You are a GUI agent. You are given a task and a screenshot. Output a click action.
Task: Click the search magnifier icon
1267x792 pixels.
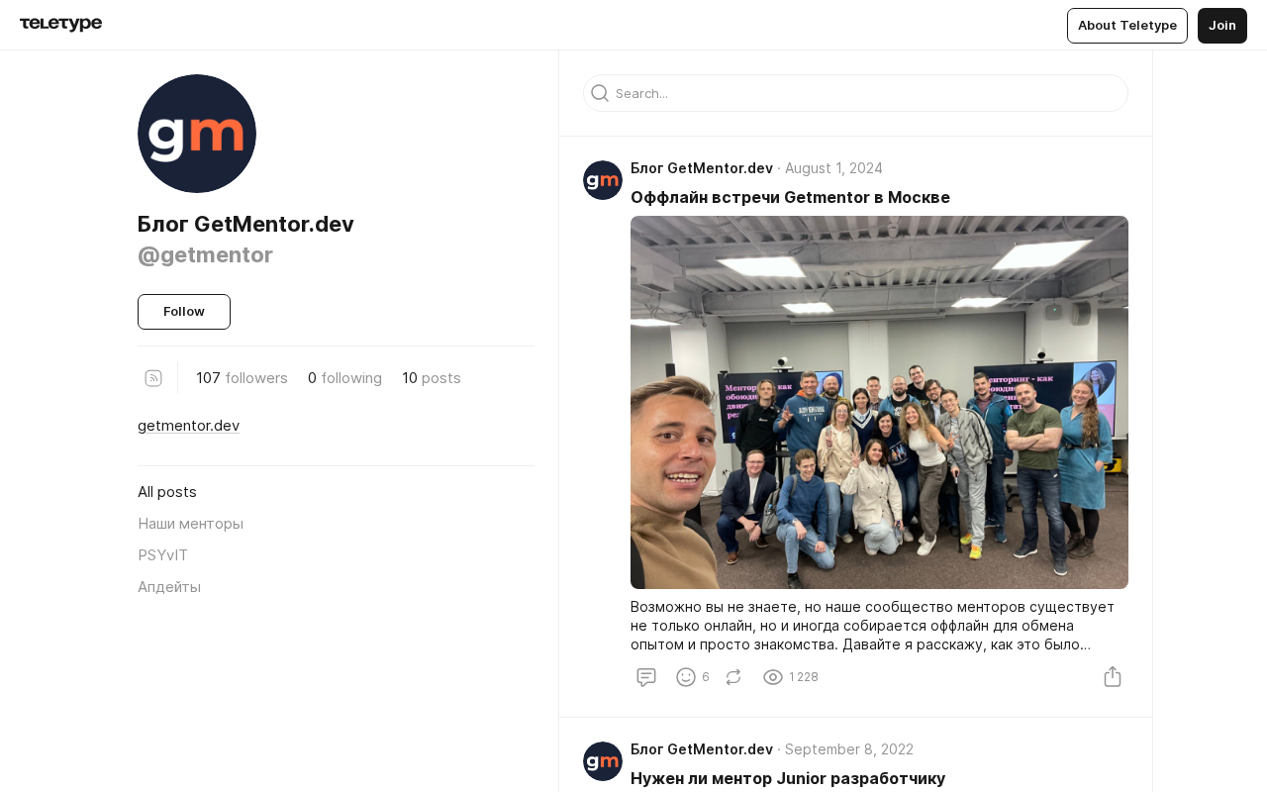[600, 93]
